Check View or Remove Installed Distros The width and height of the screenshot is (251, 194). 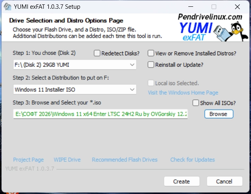click(x=151, y=53)
